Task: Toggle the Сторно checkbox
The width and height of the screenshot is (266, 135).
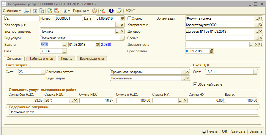Action: pos(129,18)
